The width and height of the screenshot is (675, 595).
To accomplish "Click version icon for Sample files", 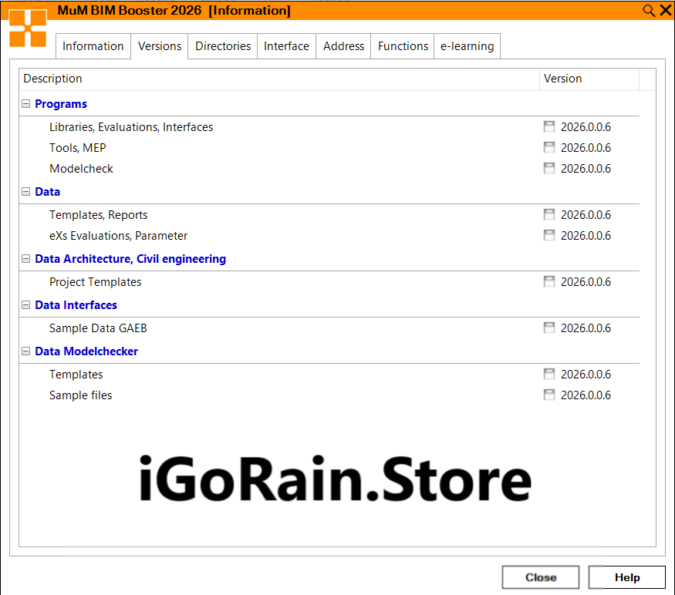I will coord(549,395).
